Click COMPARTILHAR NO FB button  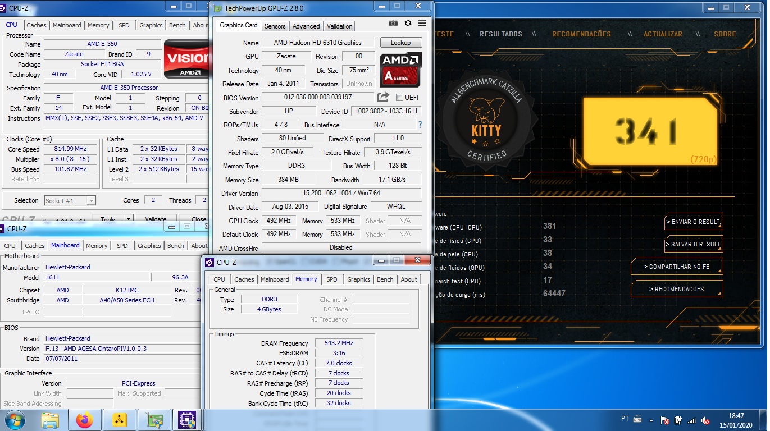[677, 267]
